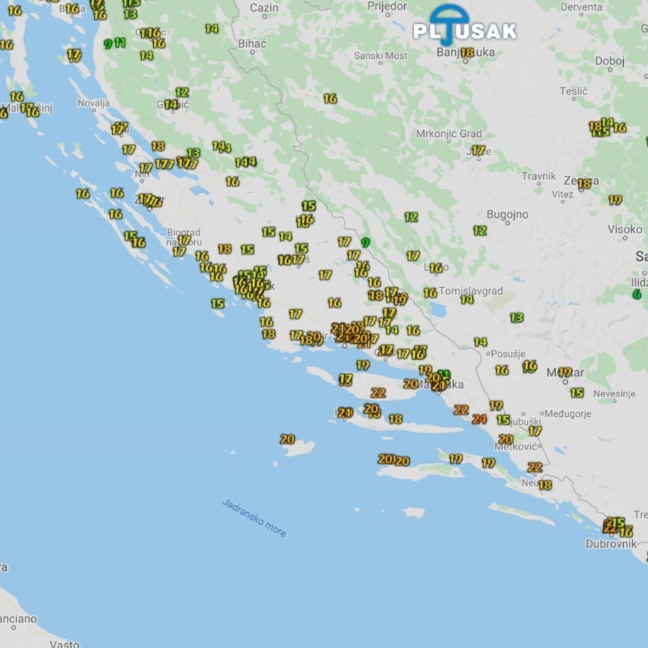Select the orange 24 temperature marker
Viewport: 648px width, 648px height.
pyautogui.click(x=479, y=419)
